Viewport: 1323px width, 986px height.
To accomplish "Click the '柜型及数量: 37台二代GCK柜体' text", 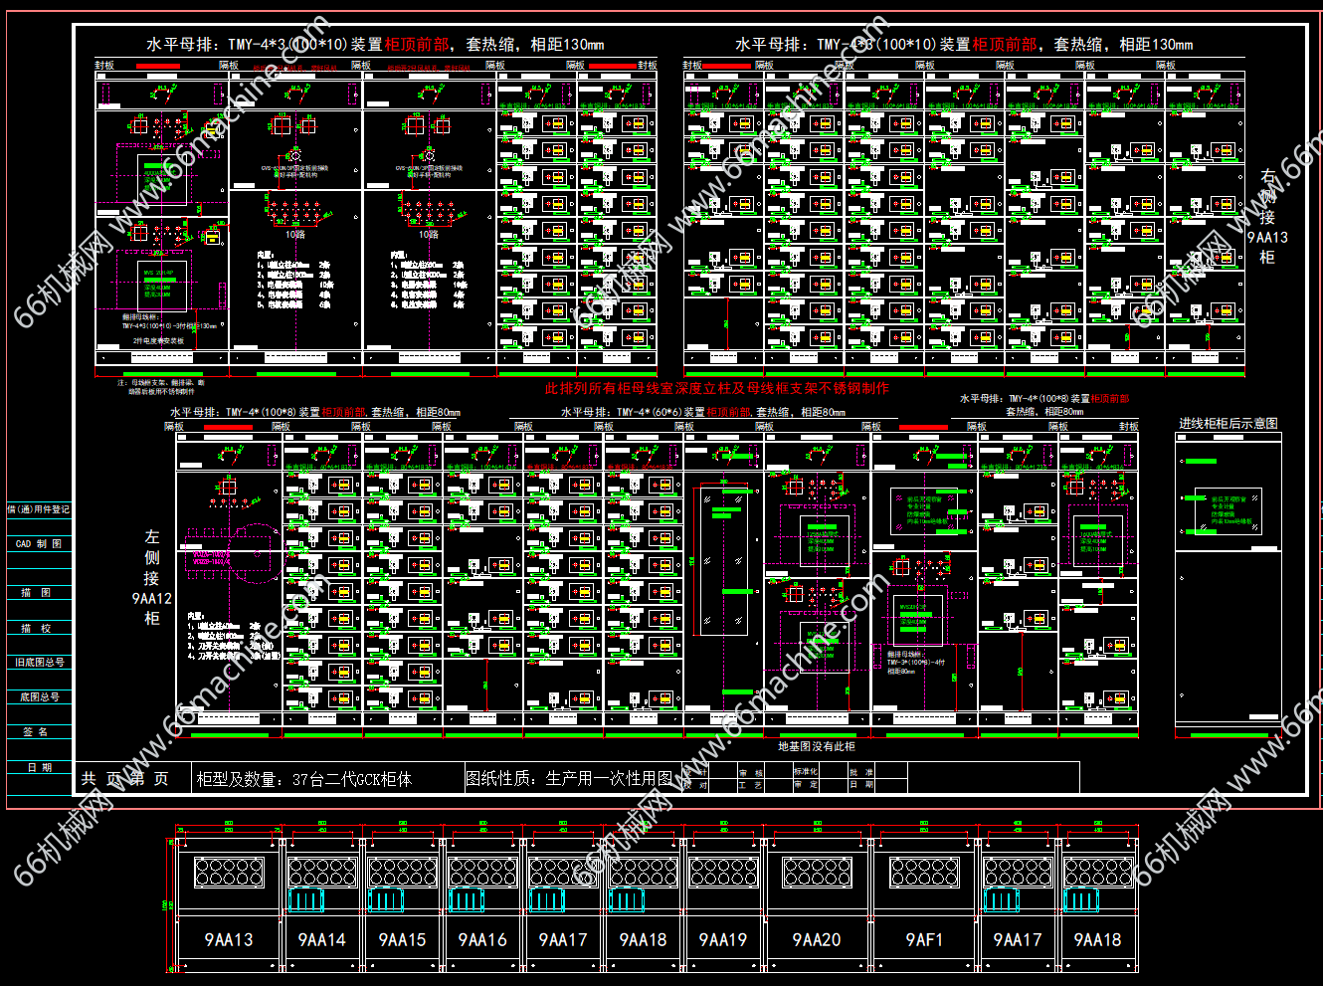I will pos(303,779).
